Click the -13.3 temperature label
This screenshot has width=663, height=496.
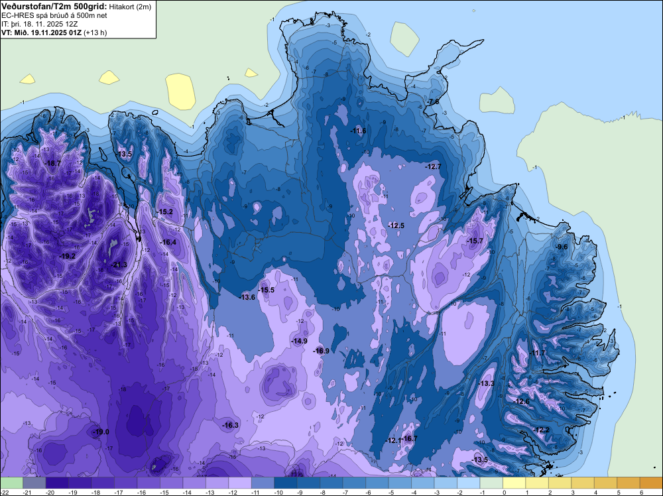pyautogui.click(x=486, y=383)
